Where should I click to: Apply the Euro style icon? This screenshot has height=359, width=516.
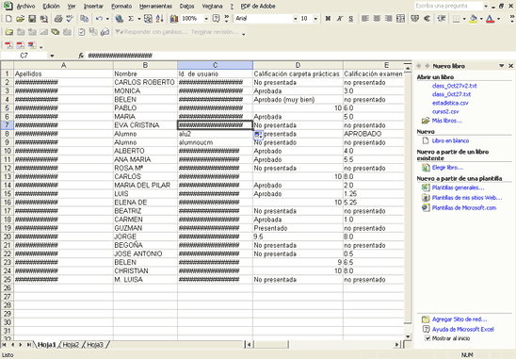point(427,19)
